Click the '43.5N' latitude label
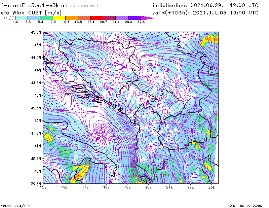This screenshot has width=269, height=208. coord(36,83)
